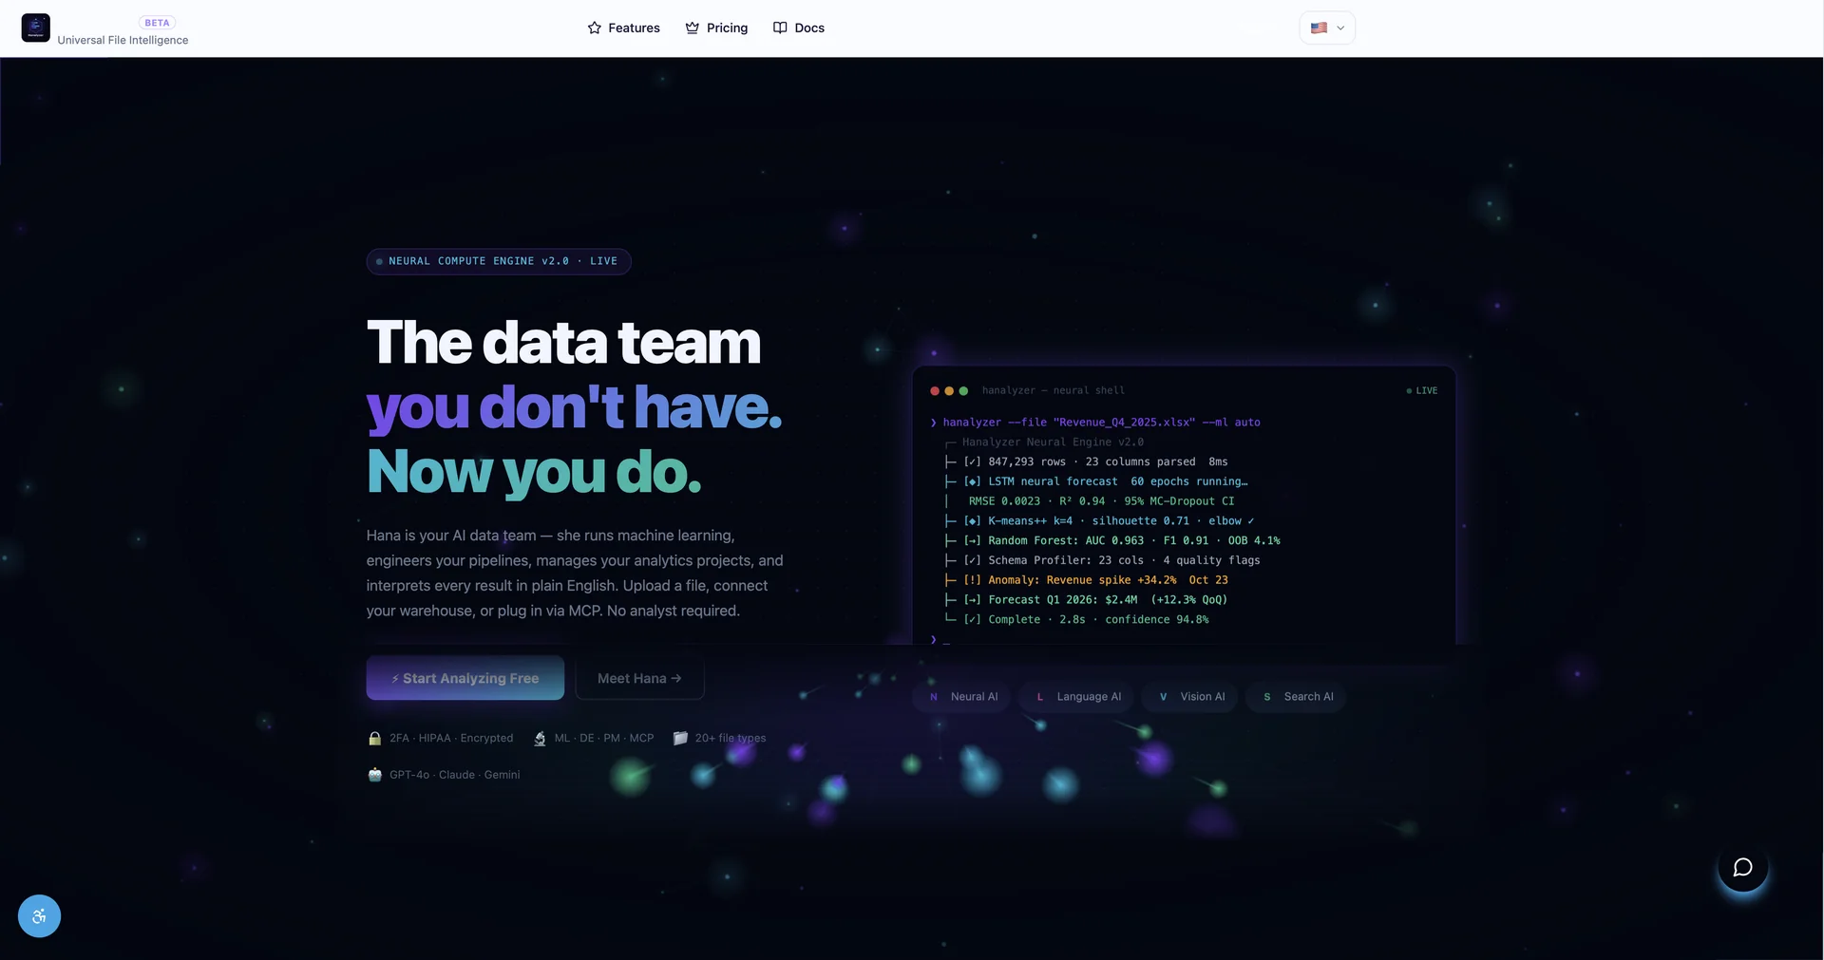The width and height of the screenshot is (1824, 960).
Task: Click the BETA badge
Action: (158, 22)
